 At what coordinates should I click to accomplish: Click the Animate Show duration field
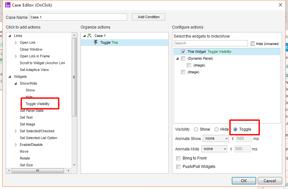(244, 138)
